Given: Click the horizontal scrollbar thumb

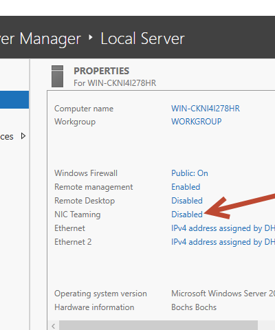Looking at the screenshot, I should tap(159, 326).
